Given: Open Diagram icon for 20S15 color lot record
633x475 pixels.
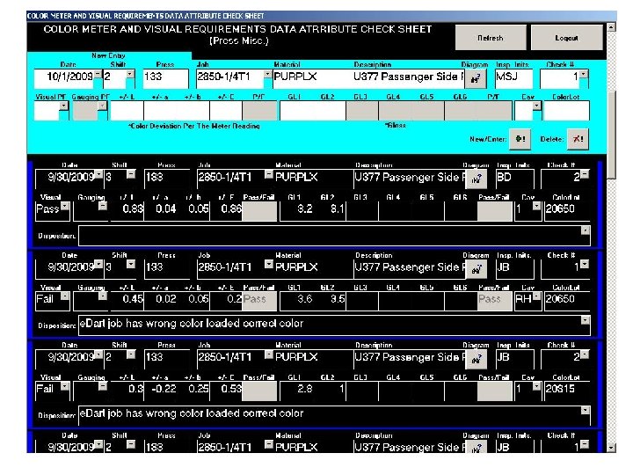Looking at the screenshot, I should click(x=476, y=359).
